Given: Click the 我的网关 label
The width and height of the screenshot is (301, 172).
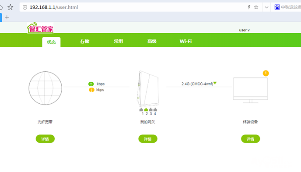Looking at the screenshot, I should coord(147,122).
